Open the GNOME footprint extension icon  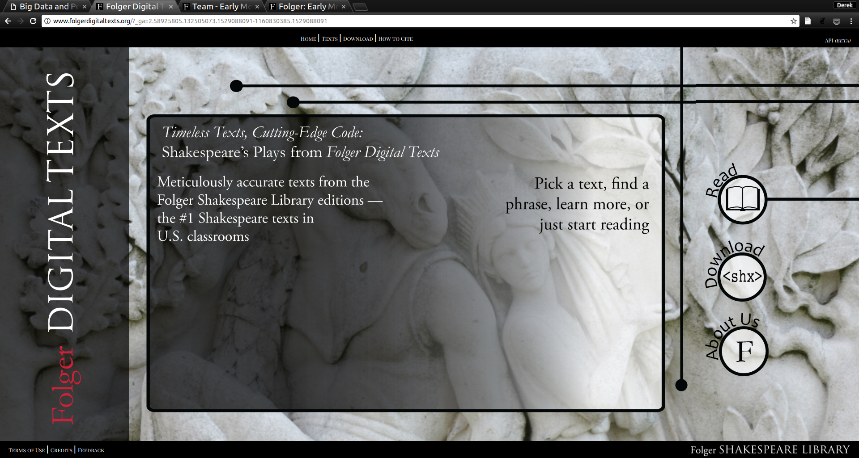pos(822,21)
